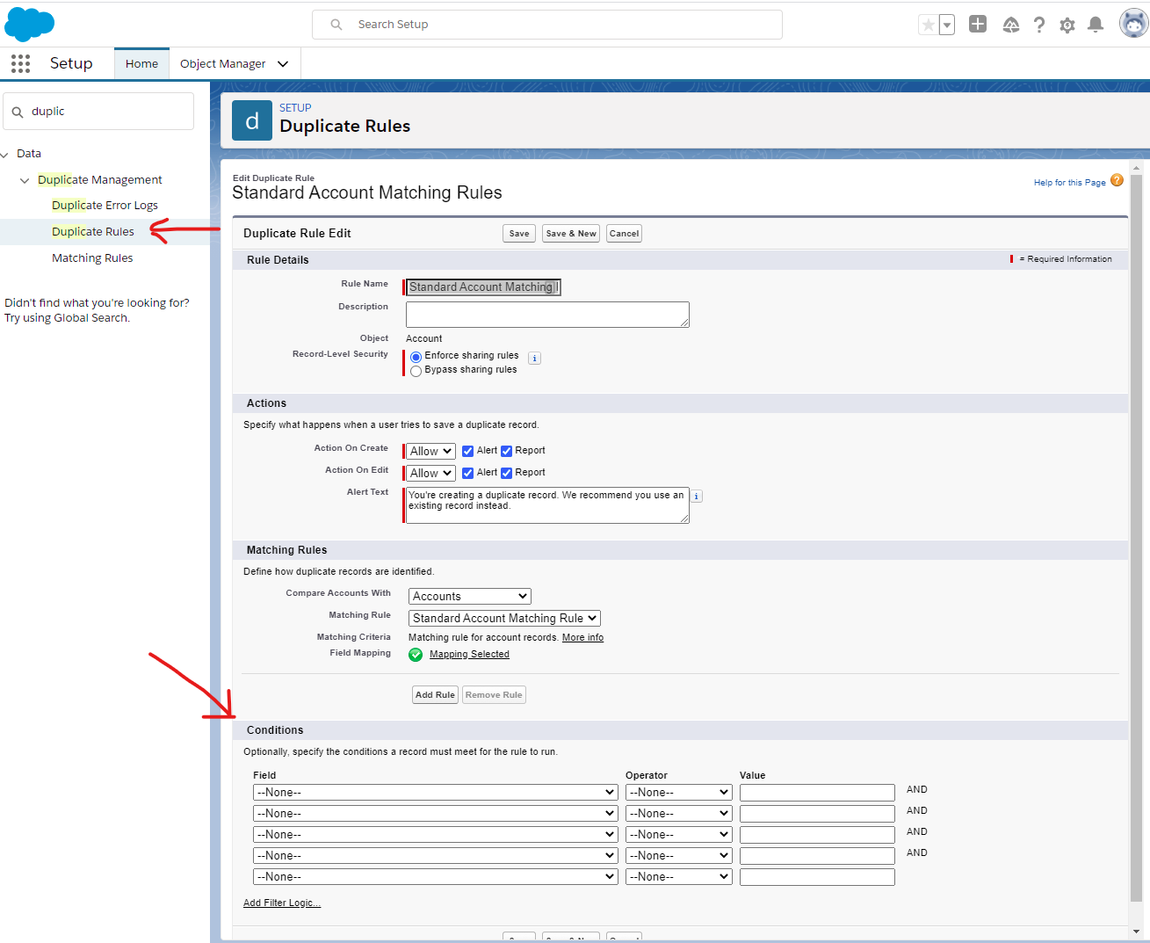The height and width of the screenshot is (943, 1150).
Task: Switch to the Home tab
Action: click(x=141, y=63)
